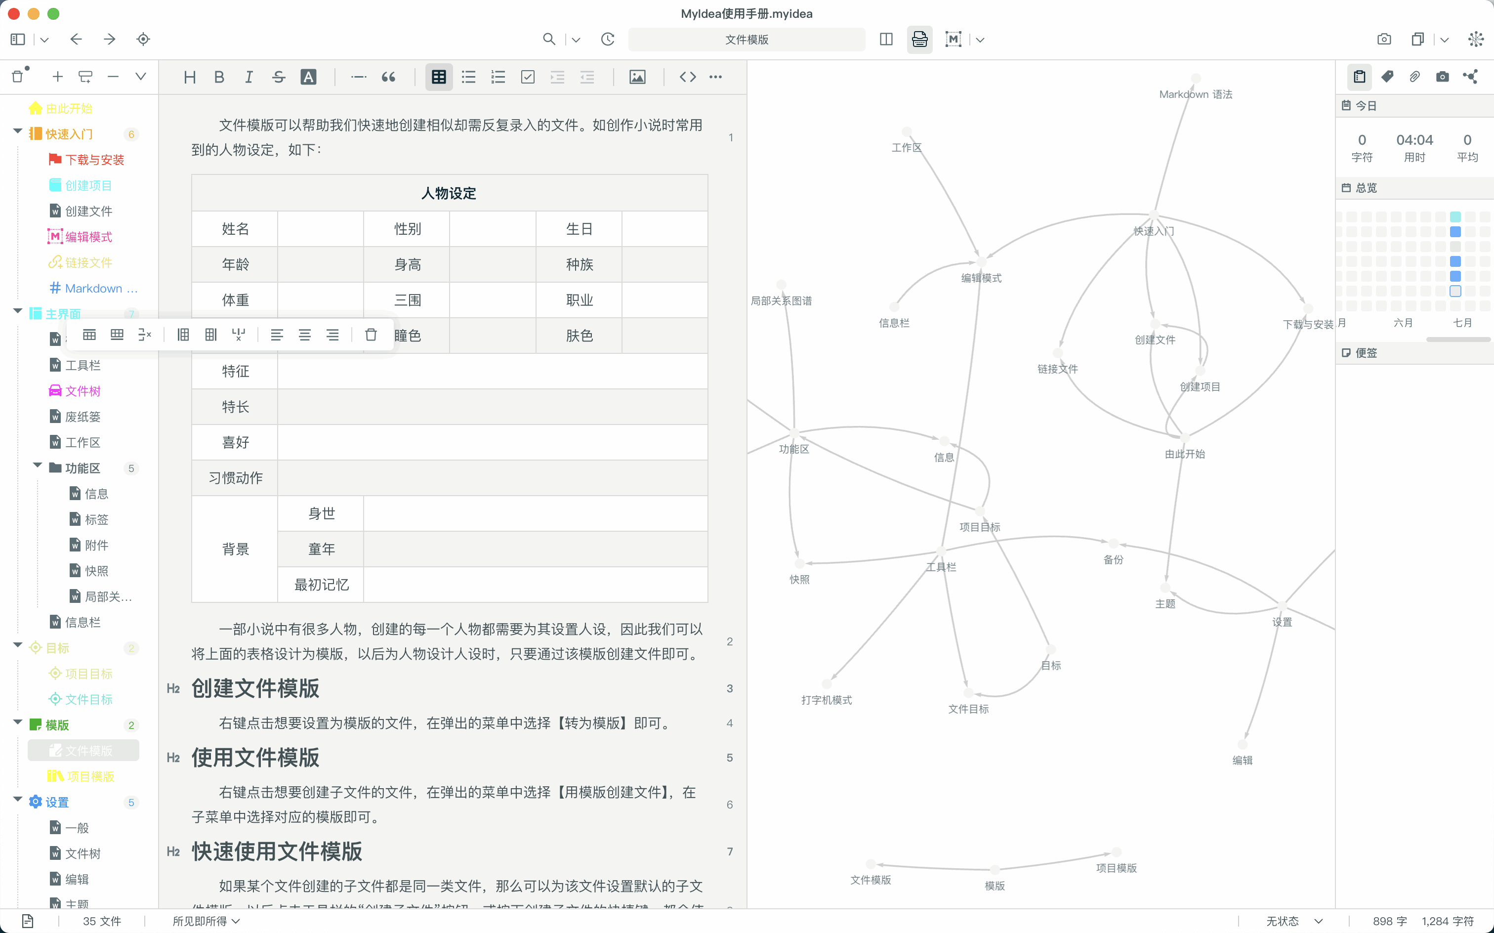Click the strikethrough formatting icon
The width and height of the screenshot is (1494, 933).
pos(278,77)
